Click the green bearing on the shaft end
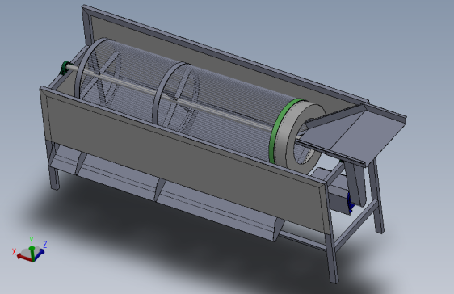Screen dimensions: 454x294 (x=64, y=68)
